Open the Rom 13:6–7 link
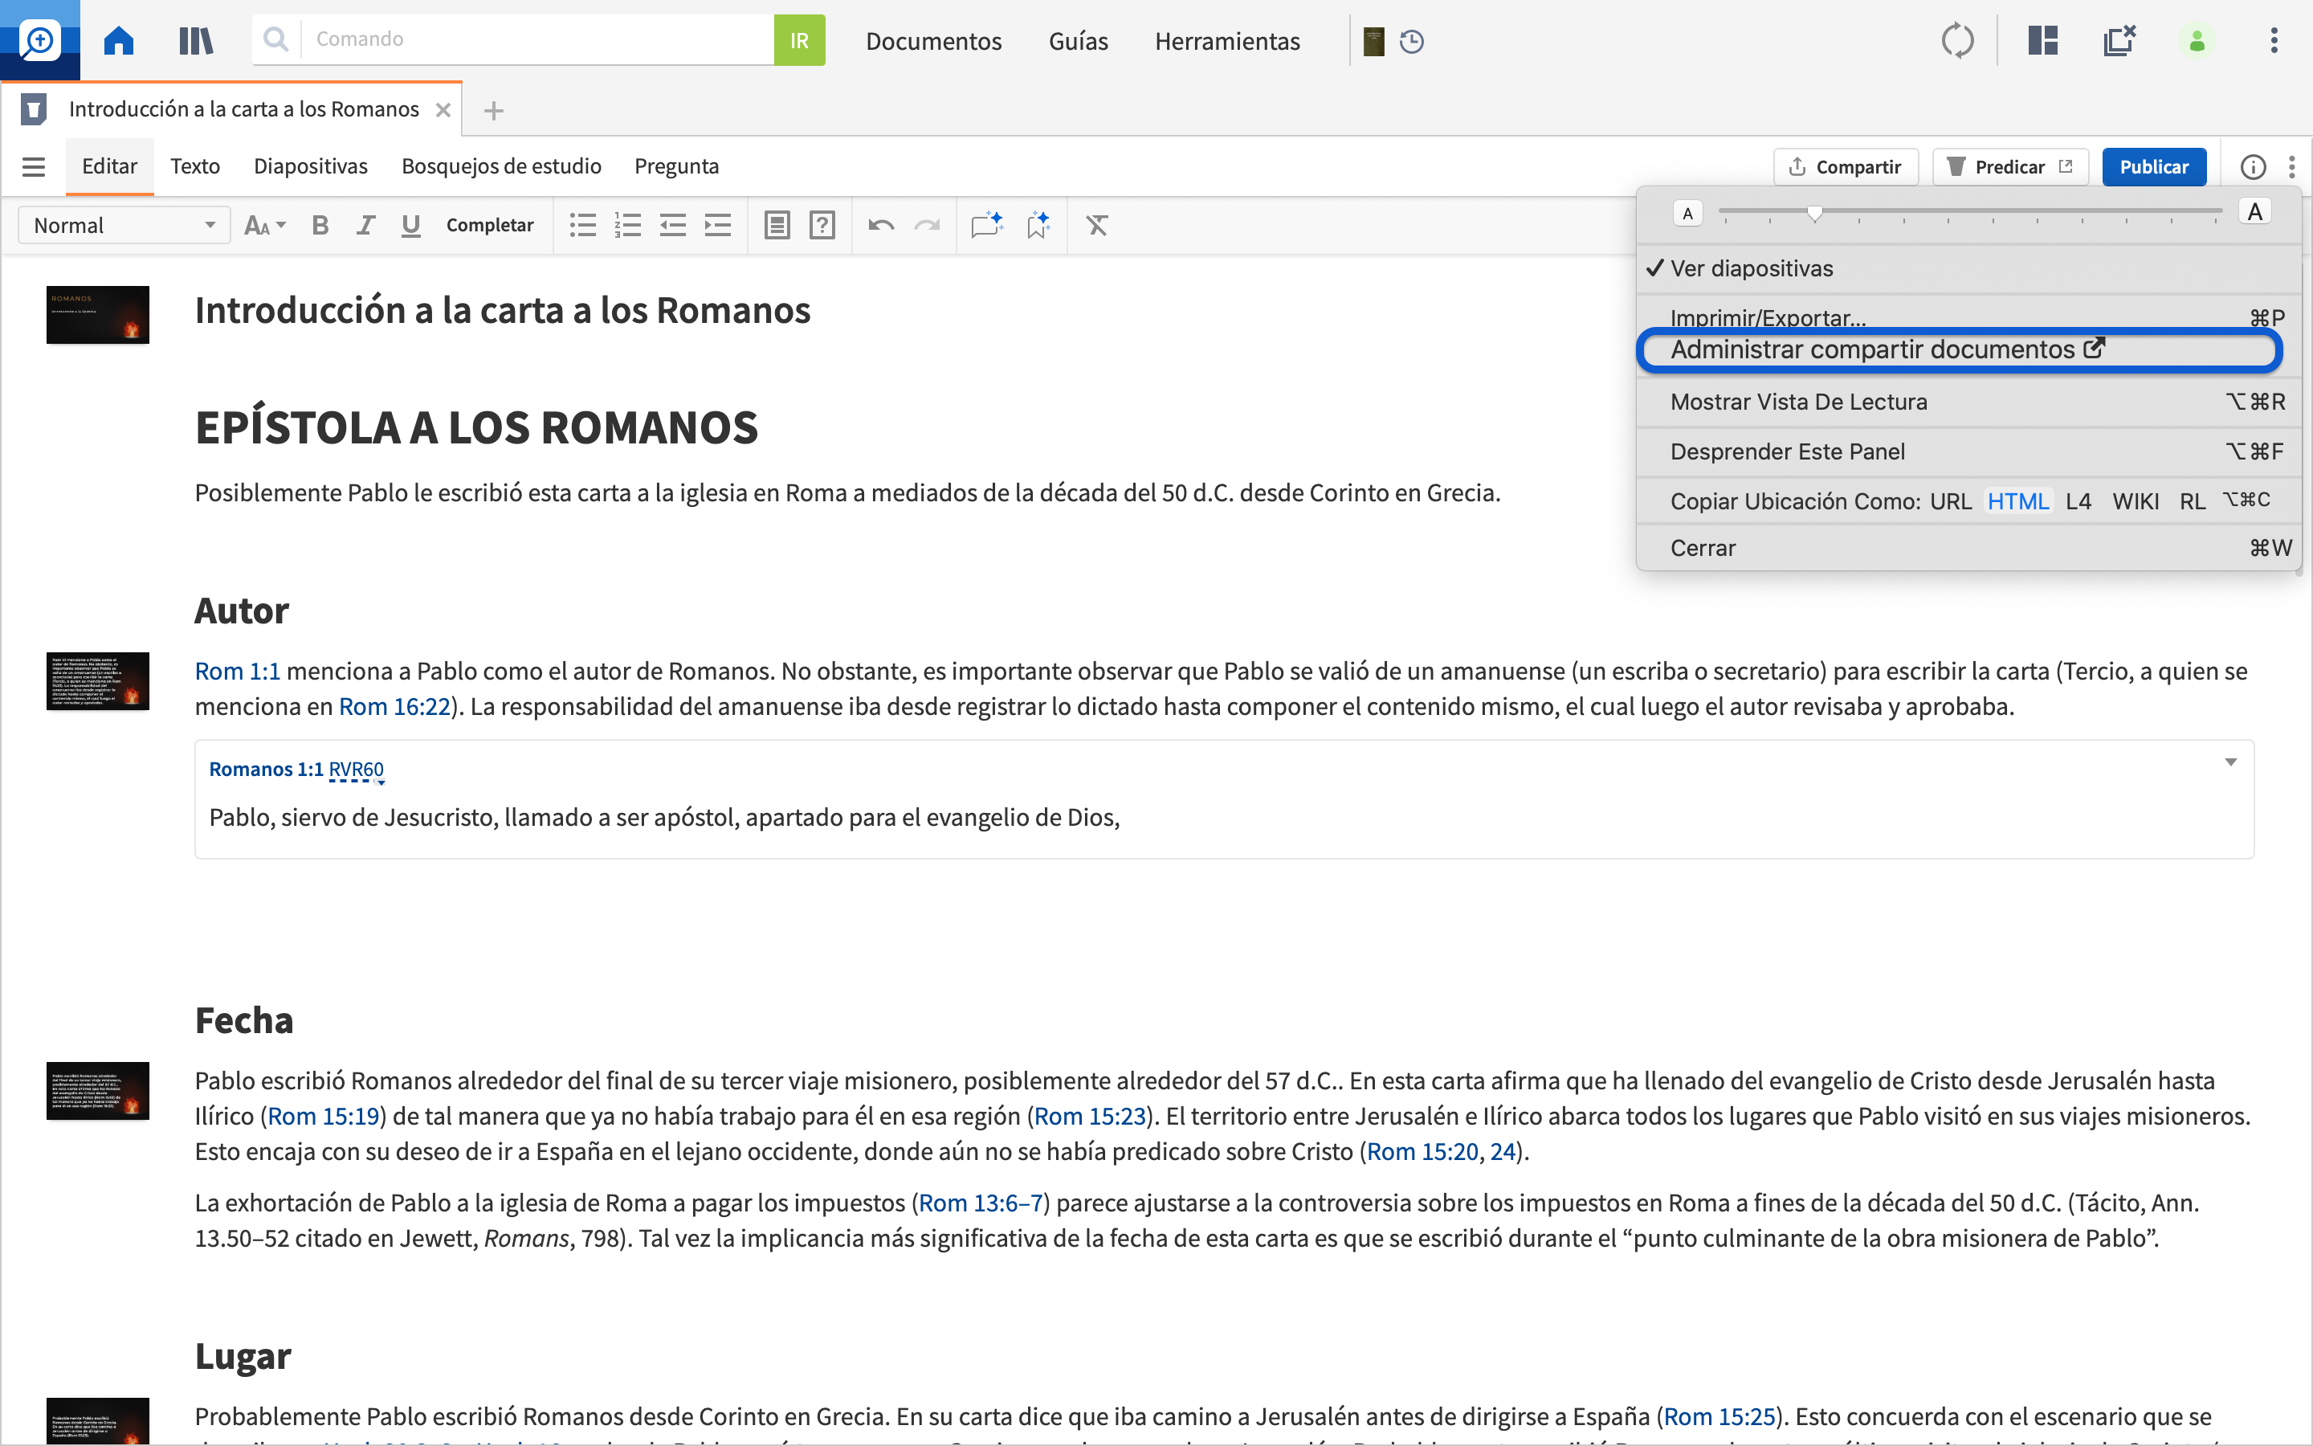Viewport: 2313px width, 1446px height. (x=981, y=1203)
